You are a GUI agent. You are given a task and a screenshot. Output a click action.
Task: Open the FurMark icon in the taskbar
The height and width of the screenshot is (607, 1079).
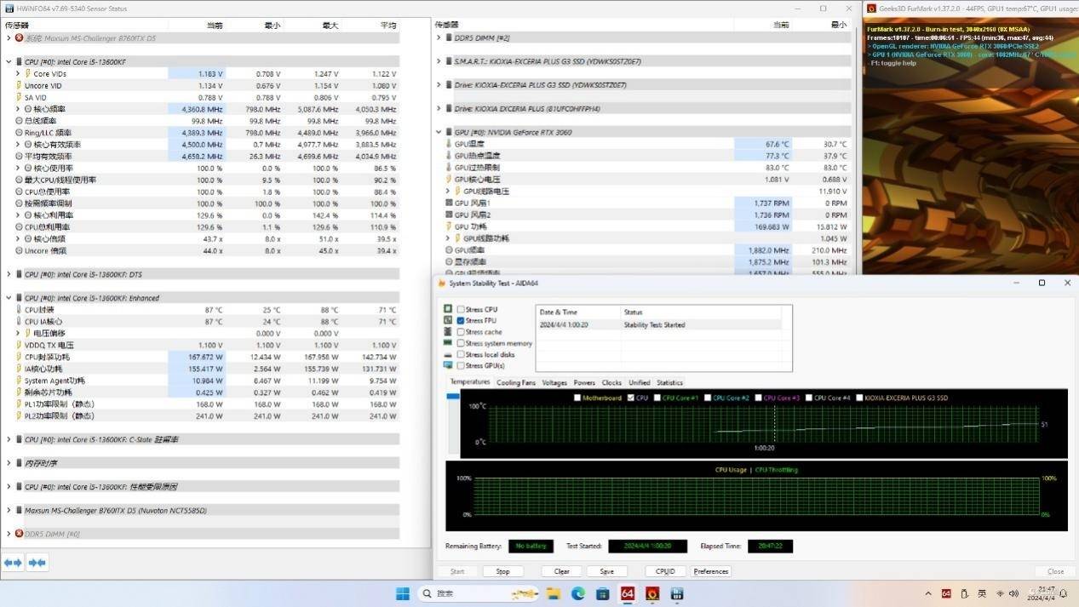[x=653, y=593]
